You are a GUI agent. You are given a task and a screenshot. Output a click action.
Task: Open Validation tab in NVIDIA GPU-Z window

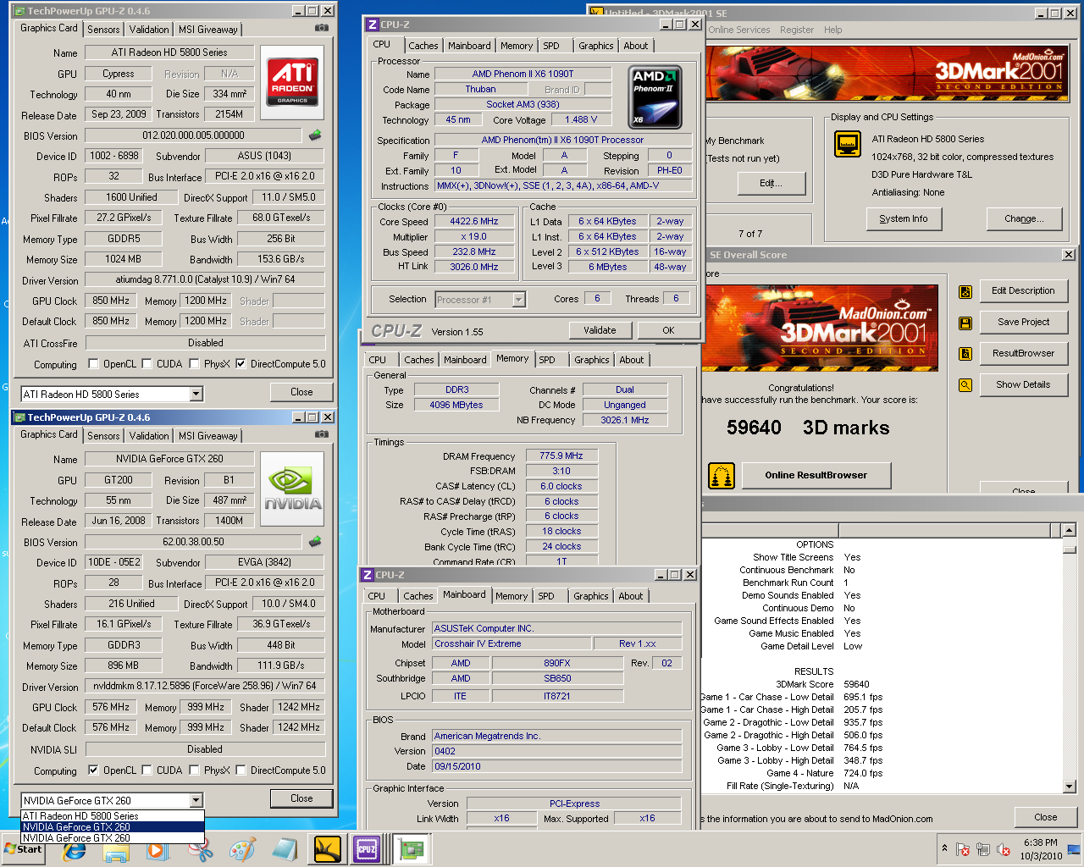(x=149, y=436)
